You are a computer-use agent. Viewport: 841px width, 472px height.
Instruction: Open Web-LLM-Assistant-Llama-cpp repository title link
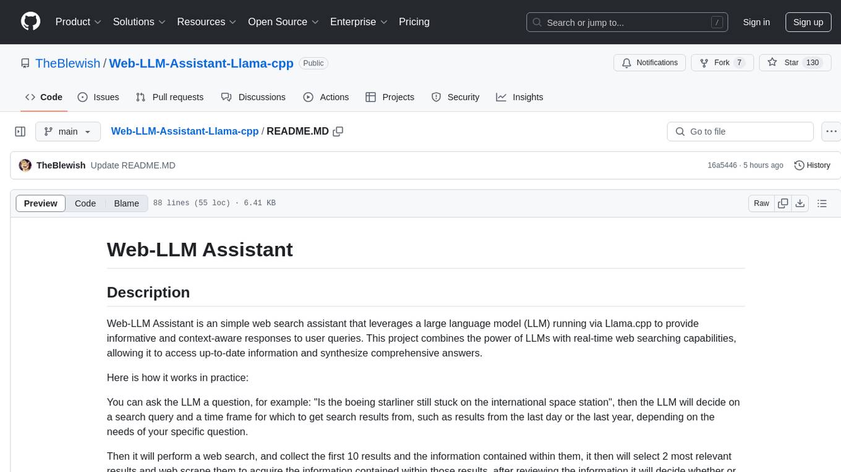(x=202, y=63)
